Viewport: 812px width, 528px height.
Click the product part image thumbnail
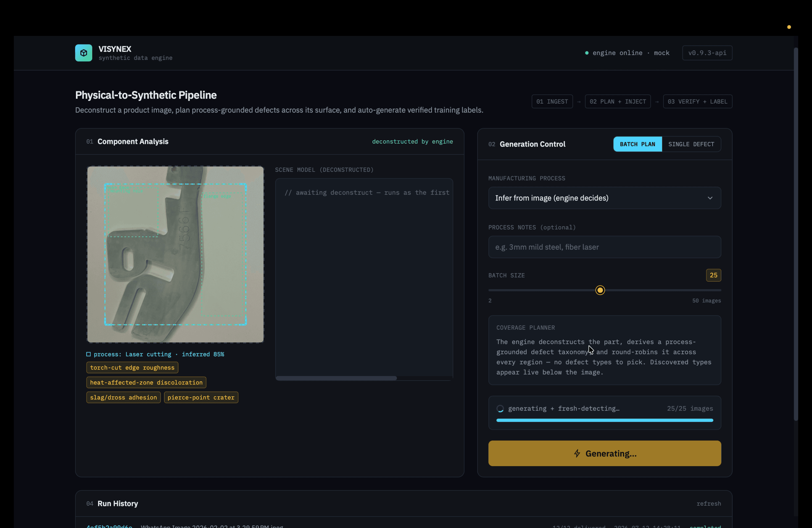(175, 254)
